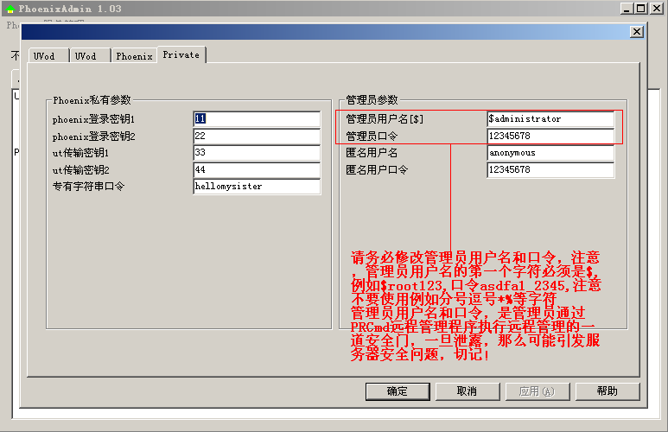Focus the ut传输密钥1 field
The height and width of the screenshot is (432, 668).
click(257, 153)
